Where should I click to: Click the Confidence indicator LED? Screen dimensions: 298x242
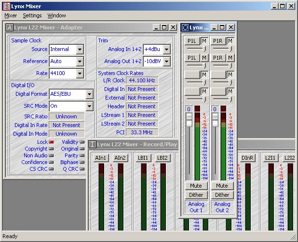click(51, 162)
